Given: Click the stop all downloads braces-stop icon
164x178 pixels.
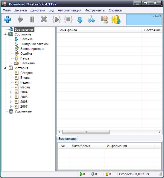Looking at the screenshot, I should click(x=68, y=19).
